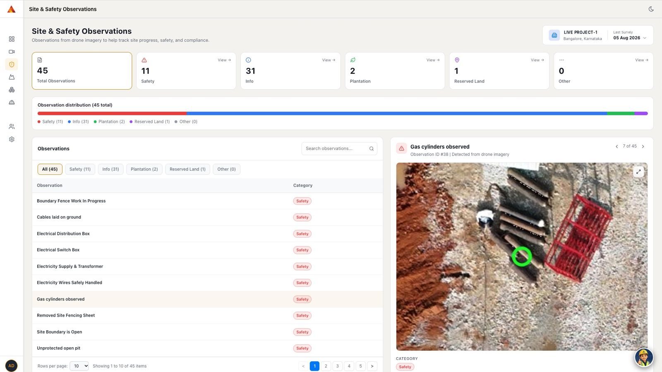662x372 pixels.
Task: Toggle dark mode with the moon icon
Action: click(x=651, y=9)
